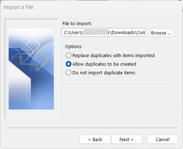Click the Replace duplicates label text
This screenshot has height=149, width=183.
pyautogui.click(x=113, y=56)
